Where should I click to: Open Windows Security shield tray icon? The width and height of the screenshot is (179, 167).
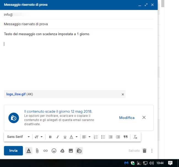133,163
